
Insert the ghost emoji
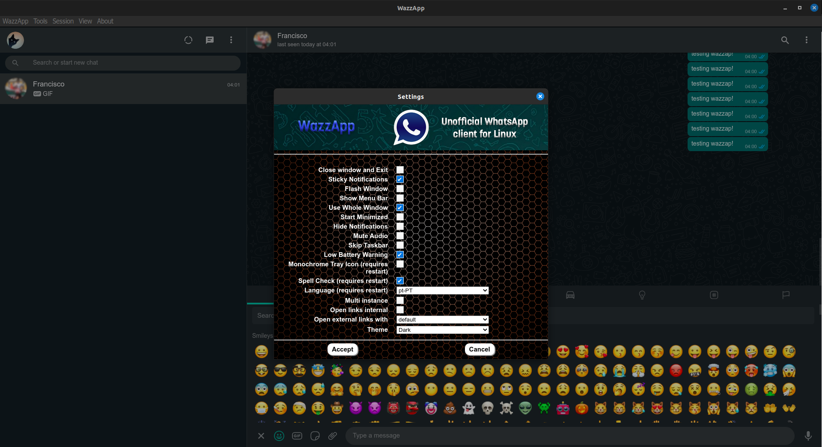click(x=469, y=408)
